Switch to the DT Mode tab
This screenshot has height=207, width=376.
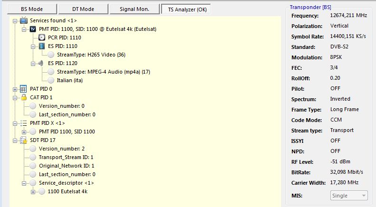click(83, 9)
